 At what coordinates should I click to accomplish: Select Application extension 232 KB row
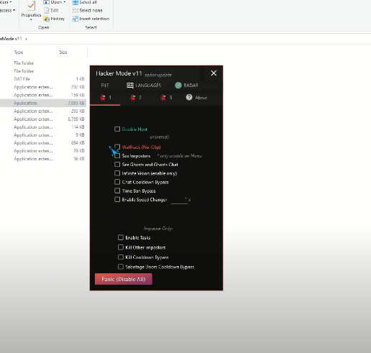[43, 87]
